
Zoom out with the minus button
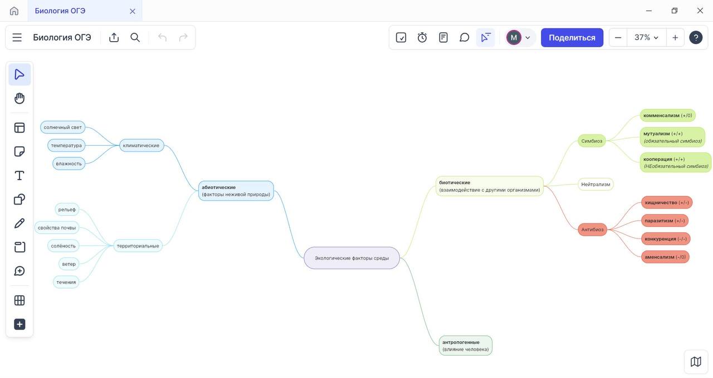618,37
